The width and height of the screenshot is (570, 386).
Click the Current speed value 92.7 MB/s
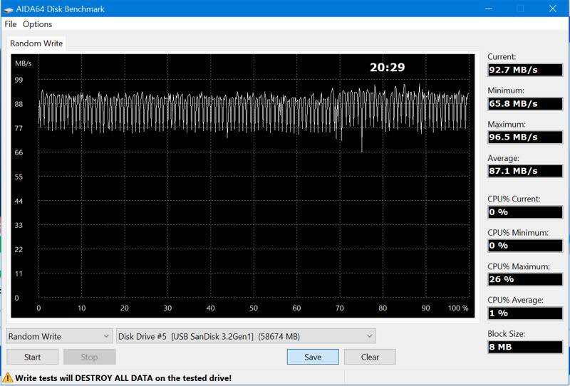click(x=524, y=70)
